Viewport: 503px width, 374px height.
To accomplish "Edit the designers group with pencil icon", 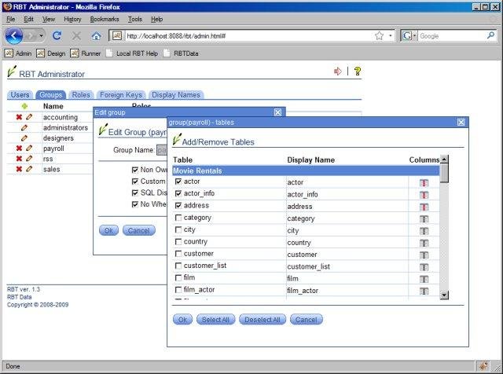I will pos(24,138).
